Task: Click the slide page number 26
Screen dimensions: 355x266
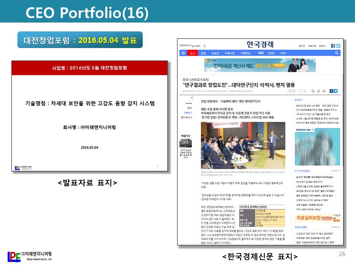Action: point(342,254)
